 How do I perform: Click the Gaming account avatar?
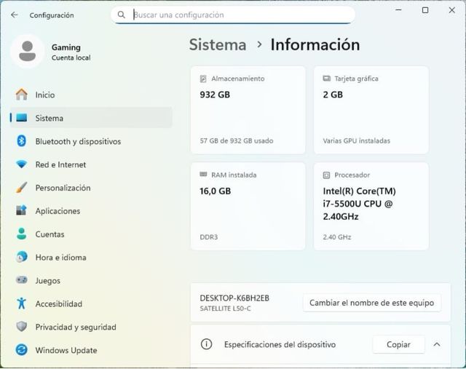(28, 51)
